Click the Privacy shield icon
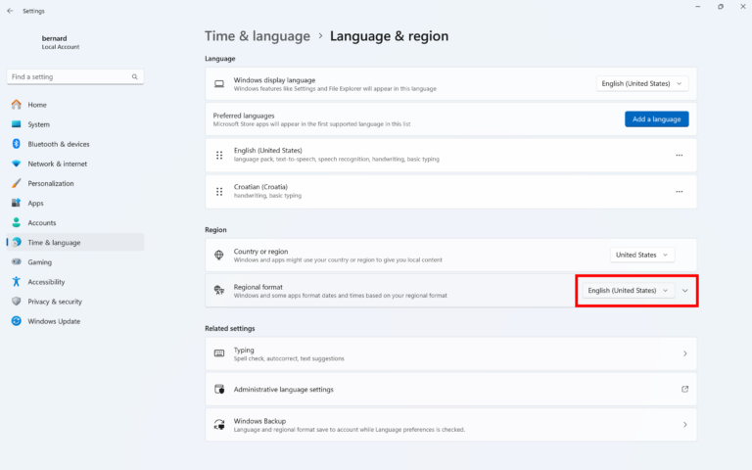Image resolution: width=752 pixels, height=470 pixels. [17, 302]
